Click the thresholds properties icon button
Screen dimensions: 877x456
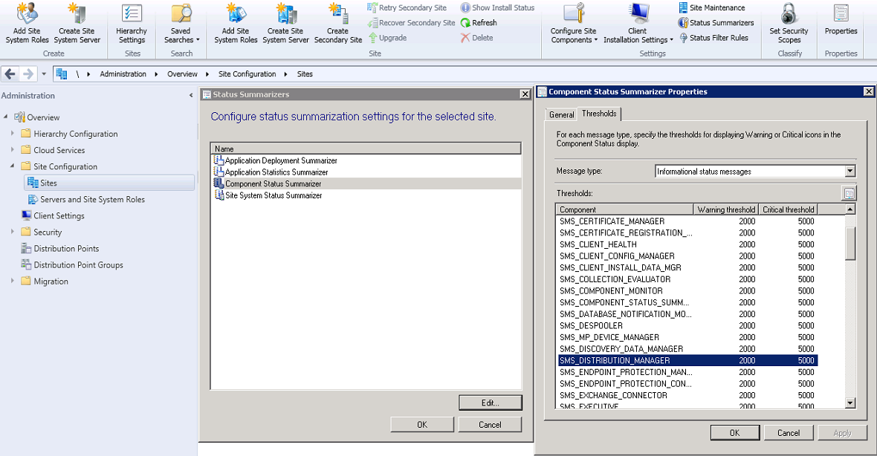849,193
